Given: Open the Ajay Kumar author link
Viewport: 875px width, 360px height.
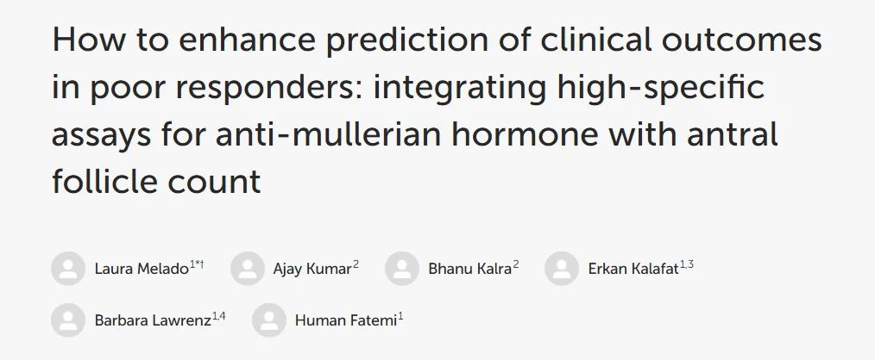Looking at the screenshot, I should pyautogui.click(x=312, y=270).
